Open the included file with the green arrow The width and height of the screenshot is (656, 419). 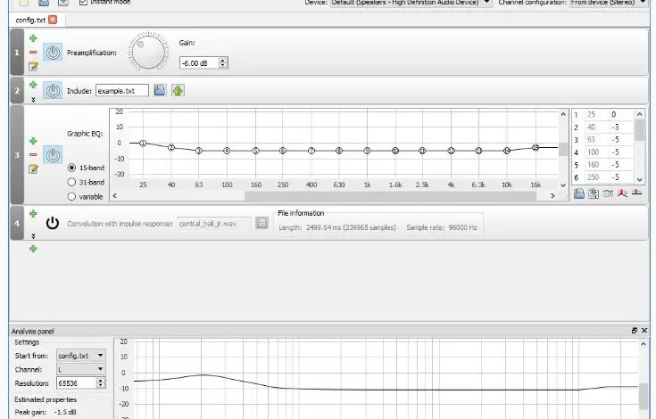tap(178, 90)
